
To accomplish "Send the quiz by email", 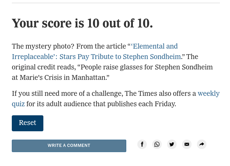I will 187,144.
